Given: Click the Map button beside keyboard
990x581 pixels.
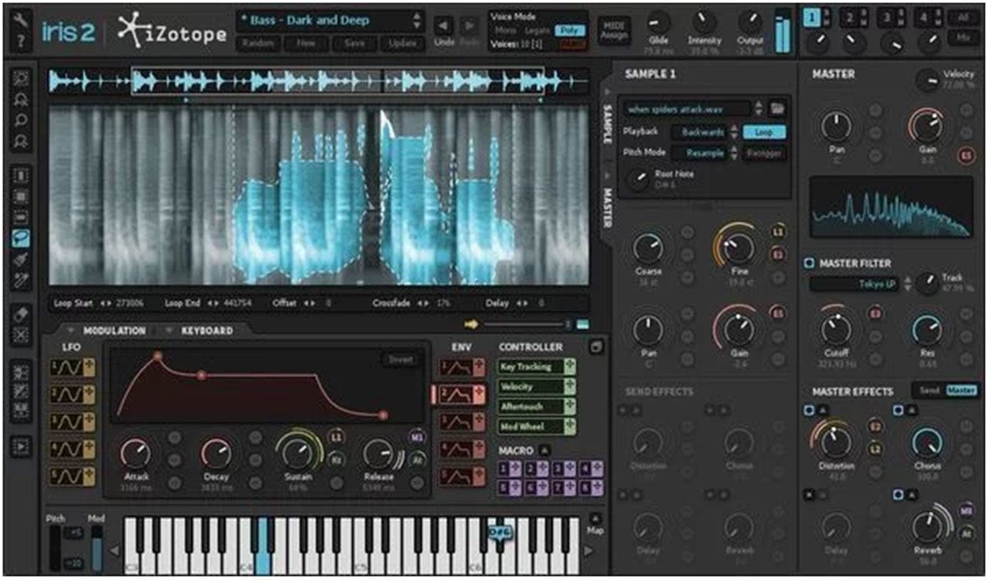Looking at the screenshot, I should click(x=595, y=524).
